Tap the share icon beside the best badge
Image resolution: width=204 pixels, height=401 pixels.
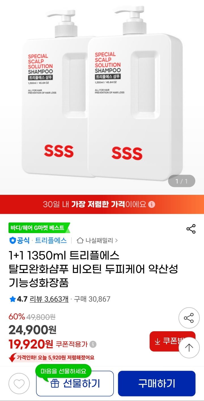click(x=191, y=229)
